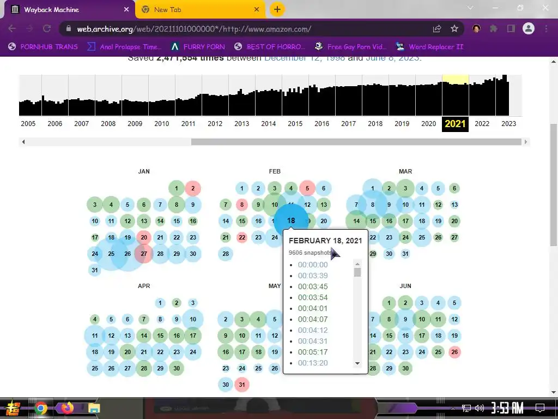Viewport: 558px width, 419px height.
Task: Select February 18 calendar day
Action: pyautogui.click(x=291, y=220)
